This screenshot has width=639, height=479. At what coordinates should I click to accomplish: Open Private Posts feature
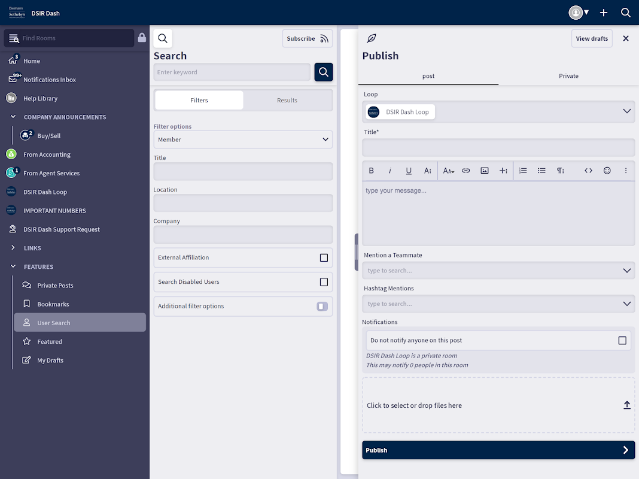click(x=55, y=286)
